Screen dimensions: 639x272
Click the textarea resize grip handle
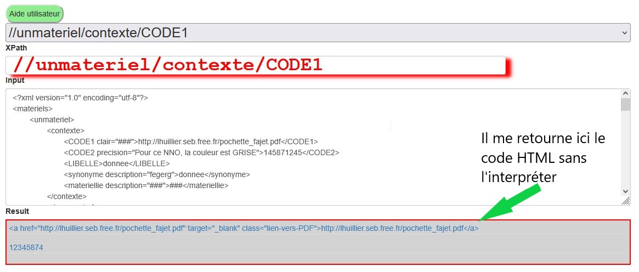point(626,201)
